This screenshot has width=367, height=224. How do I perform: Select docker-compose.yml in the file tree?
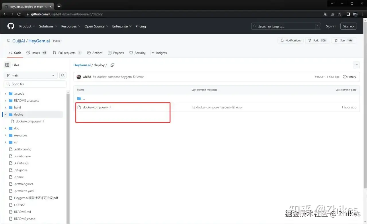click(x=30, y=121)
